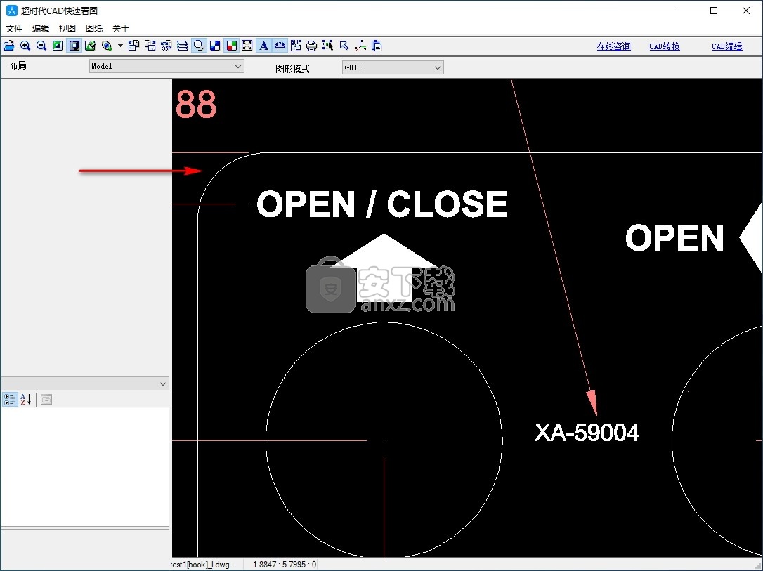The height and width of the screenshot is (571, 763).
Task: Click the BMP export icon
Action: [296, 46]
